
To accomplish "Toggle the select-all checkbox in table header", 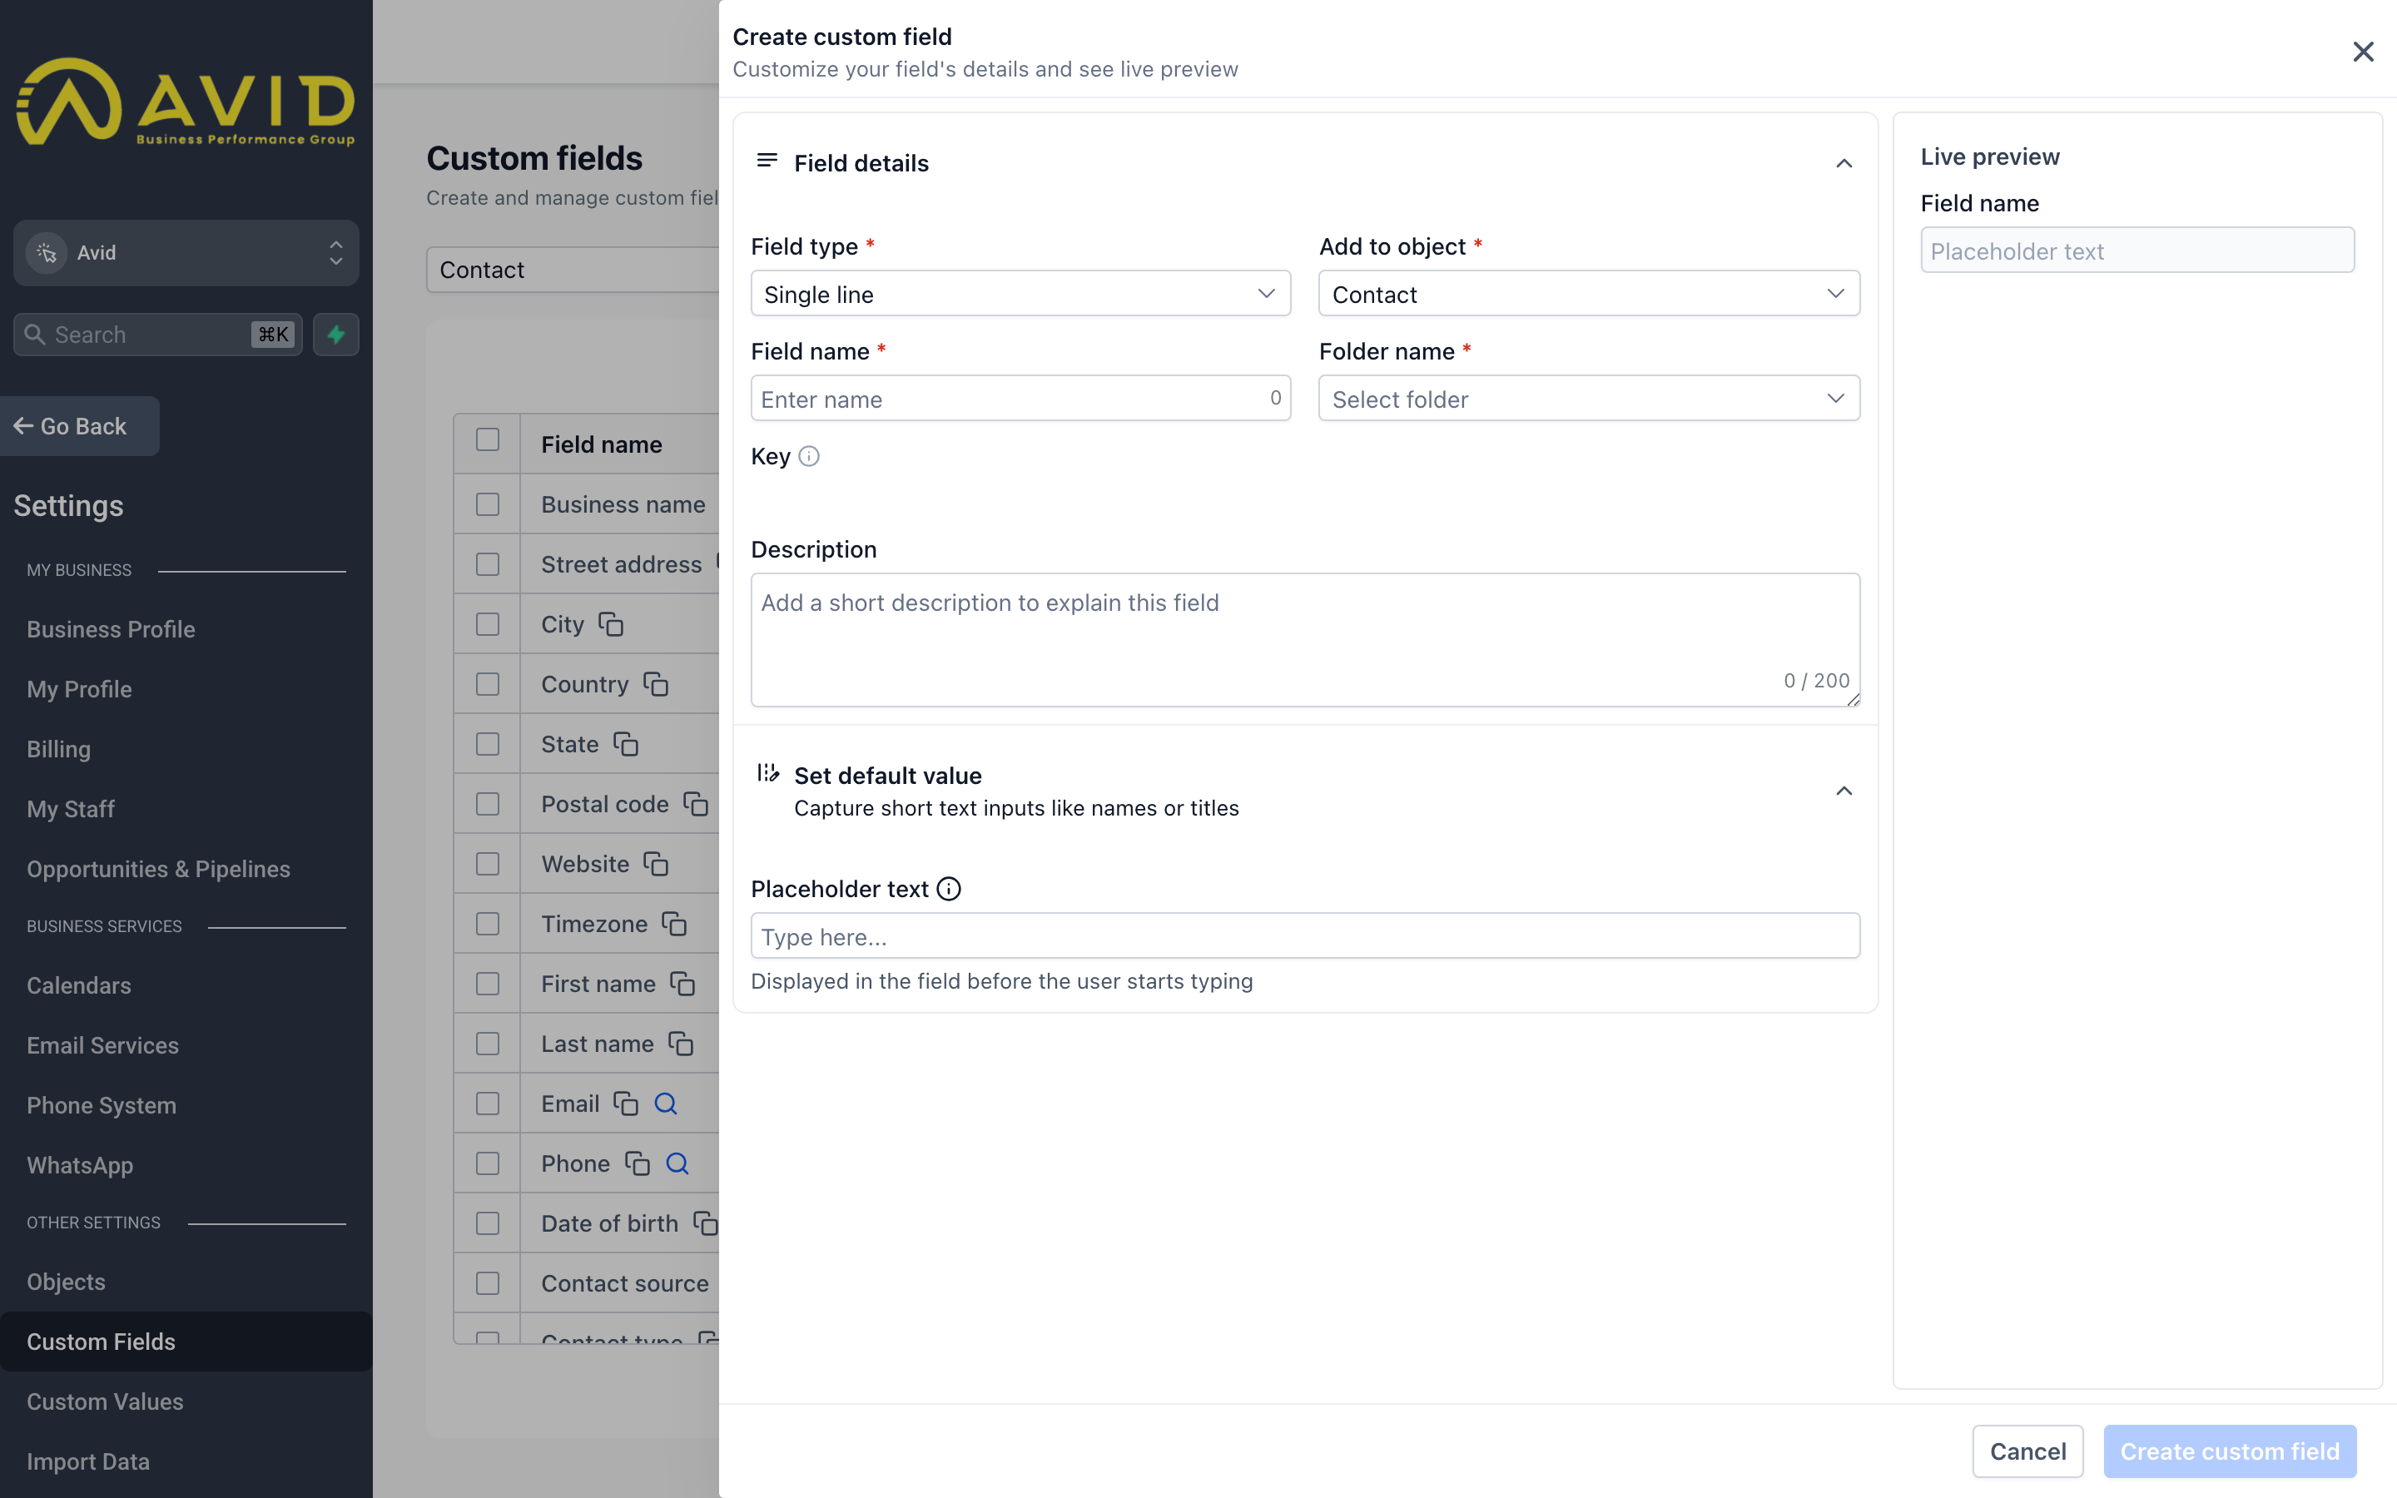I will point(488,440).
